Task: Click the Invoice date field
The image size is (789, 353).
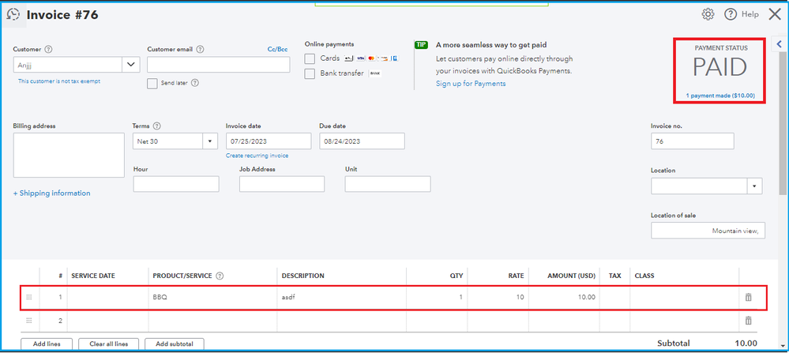Action: tap(269, 141)
